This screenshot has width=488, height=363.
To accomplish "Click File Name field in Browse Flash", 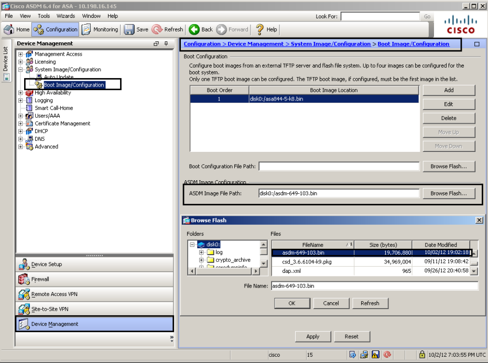I will (374, 286).
